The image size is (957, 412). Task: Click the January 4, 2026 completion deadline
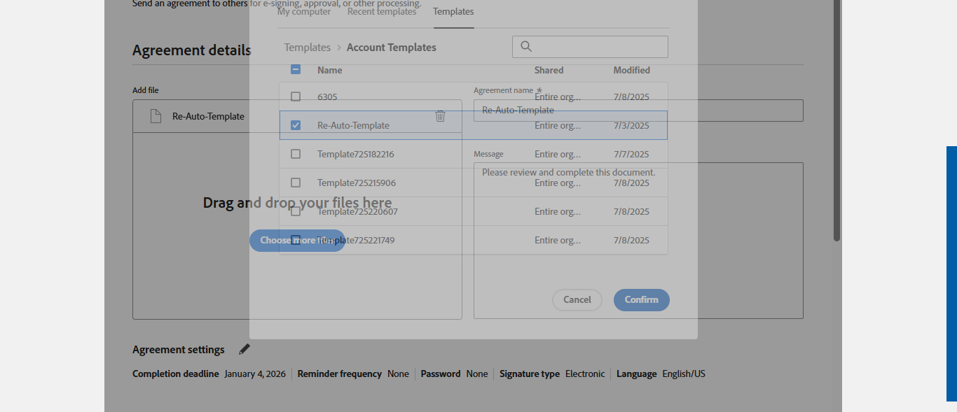tap(255, 374)
